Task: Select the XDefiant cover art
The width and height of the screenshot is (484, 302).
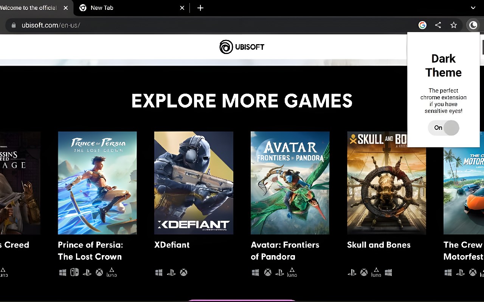Action: point(194,183)
